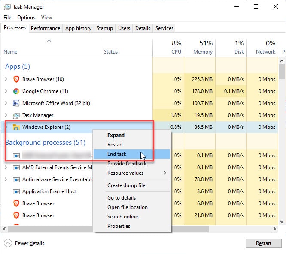This screenshot has width=286, height=254.
Task: Click the Task Manager row icon in Apps
Action: (16, 115)
